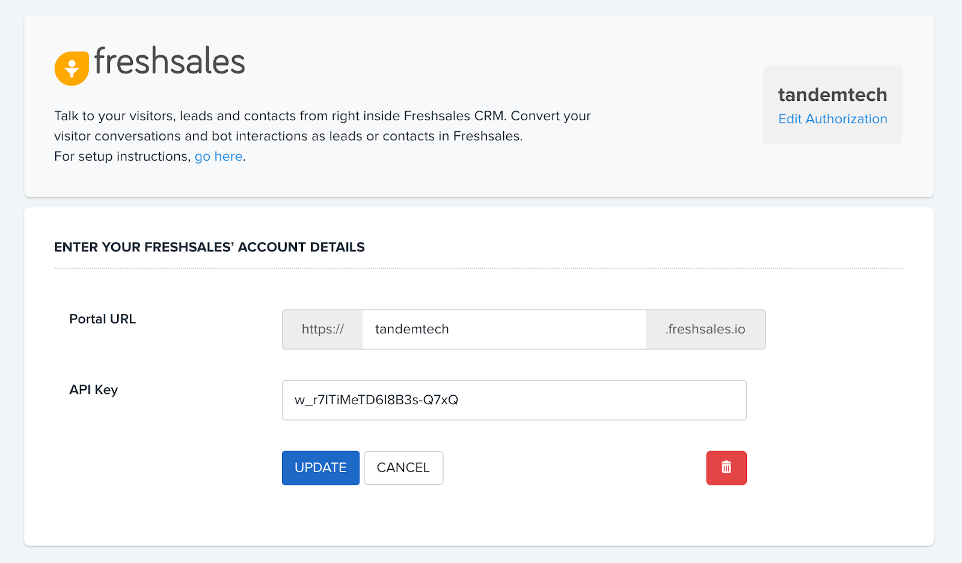This screenshot has width=962, height=563.
Task: Click the 'For setup instructions,' text
Action: pos(122,156)
